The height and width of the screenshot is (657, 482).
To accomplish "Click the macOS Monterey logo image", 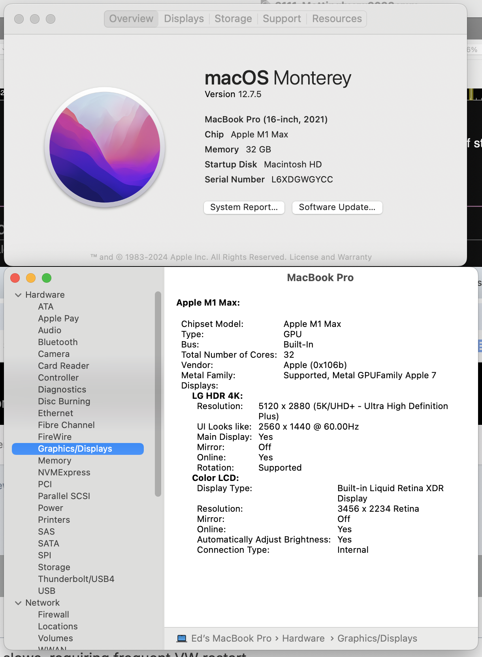I will (105, 147).
